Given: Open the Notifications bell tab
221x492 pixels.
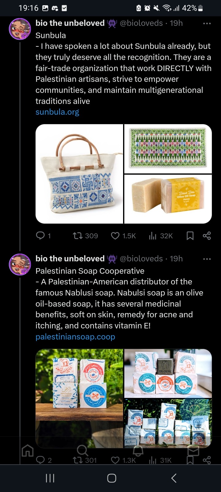Looking at the screenshot, I should (x=138, y=451).
